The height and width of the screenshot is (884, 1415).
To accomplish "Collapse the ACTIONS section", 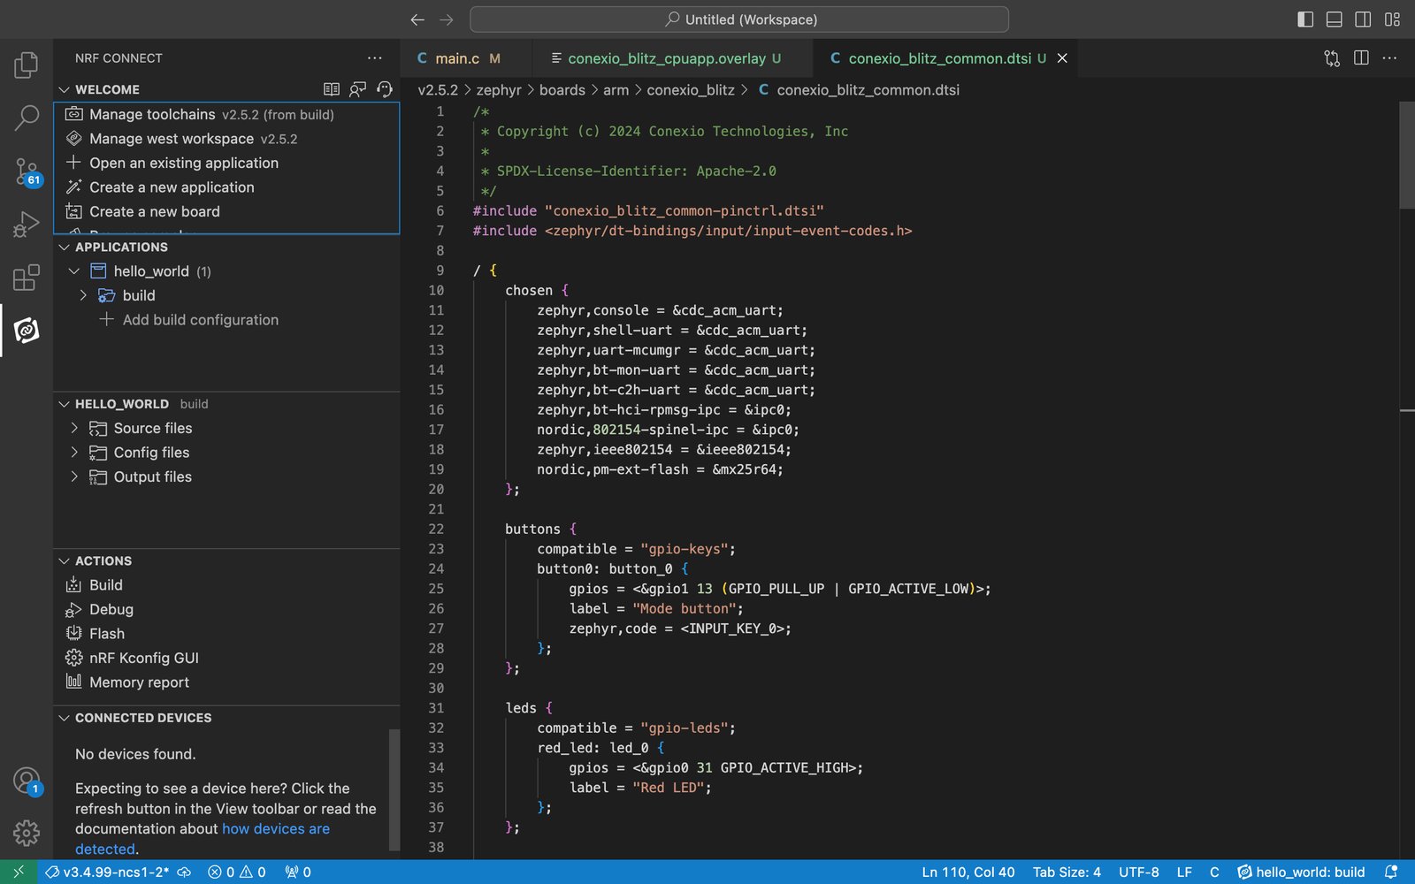I will (64, 560).
